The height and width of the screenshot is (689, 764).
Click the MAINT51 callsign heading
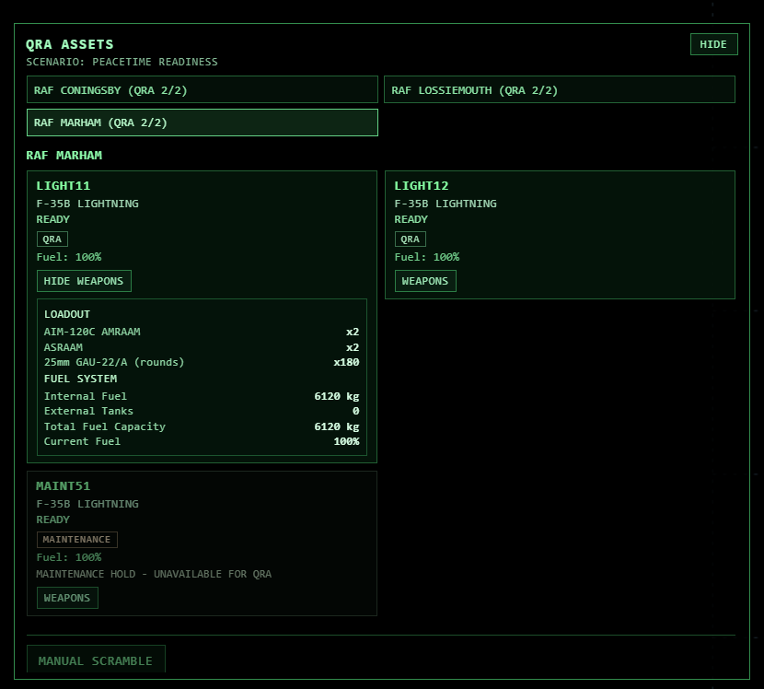pos(64,486)
